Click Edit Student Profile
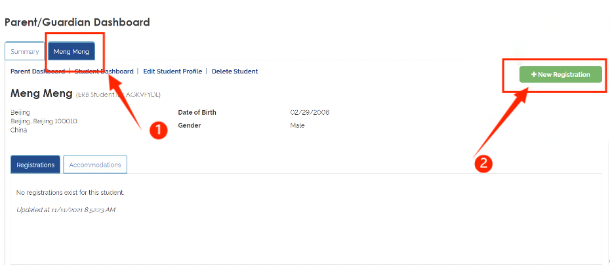This screenshot has height=267, width=610. pyautogui.click(x=173, y=72)
